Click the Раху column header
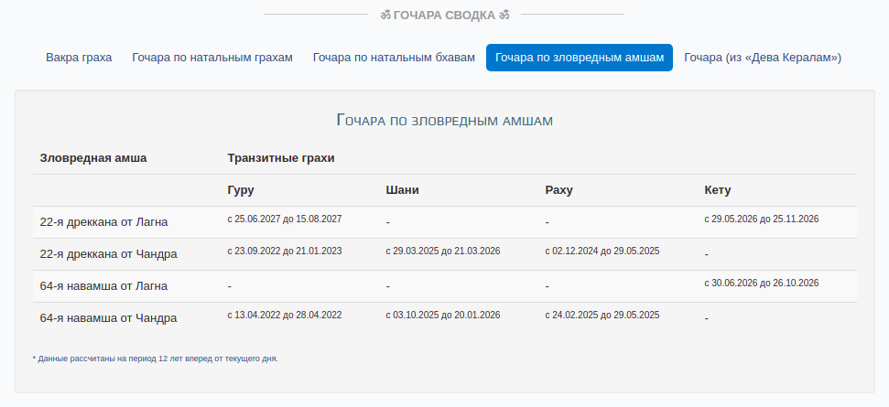 click(559, 190)
